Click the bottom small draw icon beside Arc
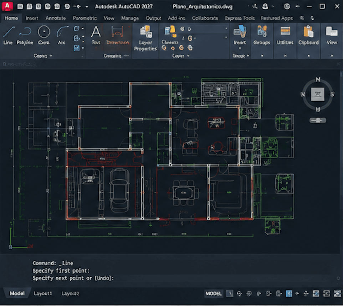 pos(76,48)
